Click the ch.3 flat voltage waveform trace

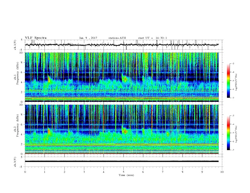pyautogui.click(x=122, y=161)
